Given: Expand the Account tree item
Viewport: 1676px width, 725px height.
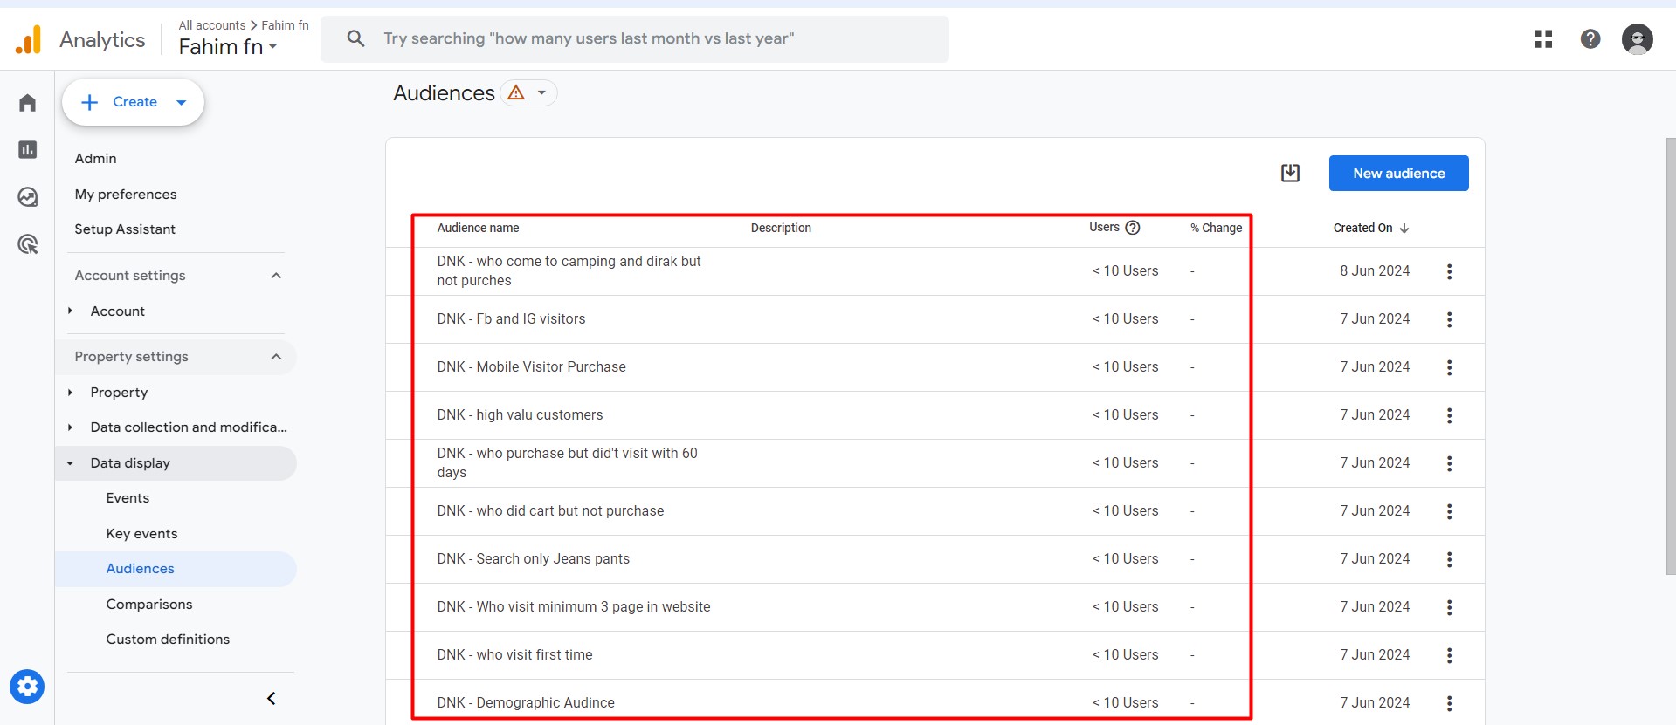Looking at the screenshot, I should 71,311.
